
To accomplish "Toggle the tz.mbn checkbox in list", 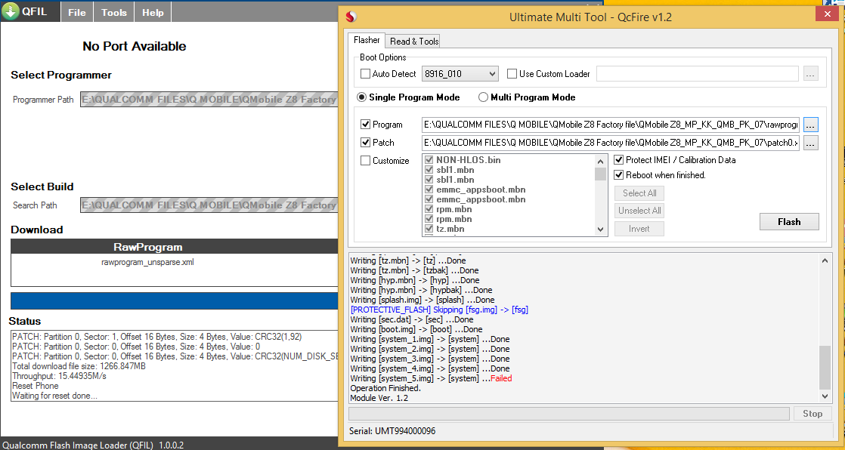I will [x=429, y=229].
